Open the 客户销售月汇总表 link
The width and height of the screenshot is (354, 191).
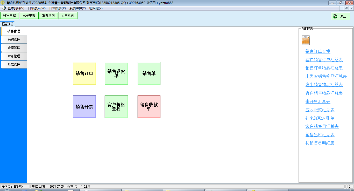pos(322,127)
